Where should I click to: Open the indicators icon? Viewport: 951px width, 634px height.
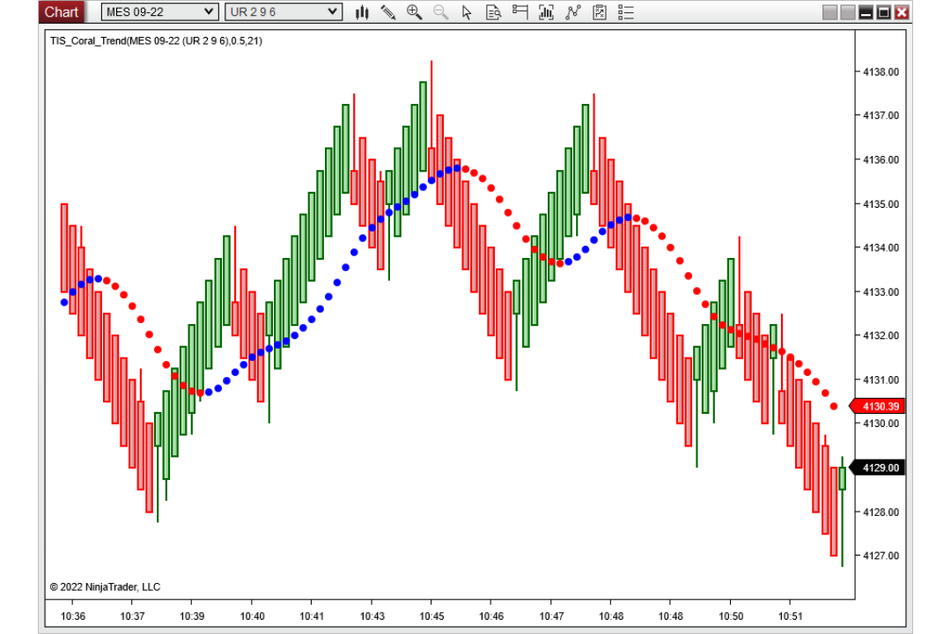pos(573,12)
